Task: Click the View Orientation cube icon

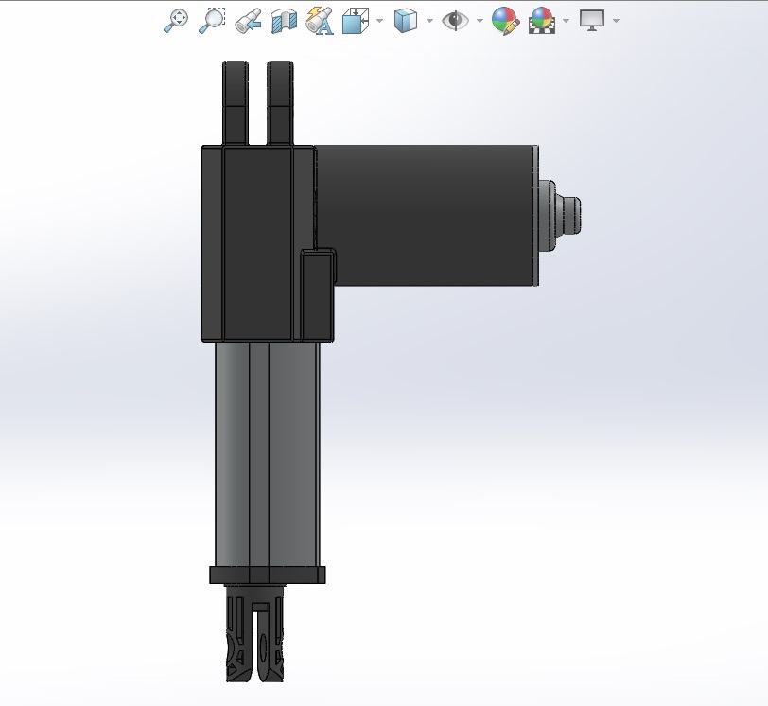Action: click(356, 21)
